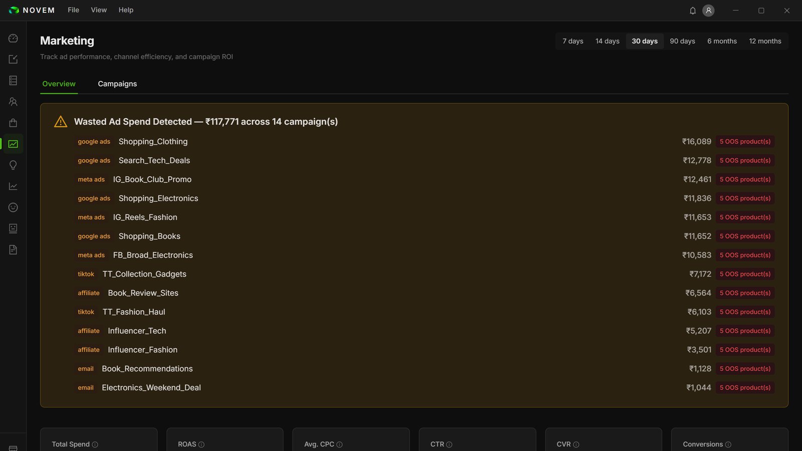Click the edit note sidebar icon
Image resolution: width=802 pixels, height=451 pixels.
[x=13, y=60]
